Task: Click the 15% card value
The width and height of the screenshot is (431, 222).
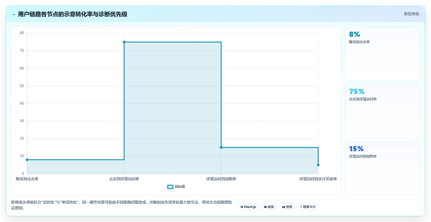Action: coord(356,149)
